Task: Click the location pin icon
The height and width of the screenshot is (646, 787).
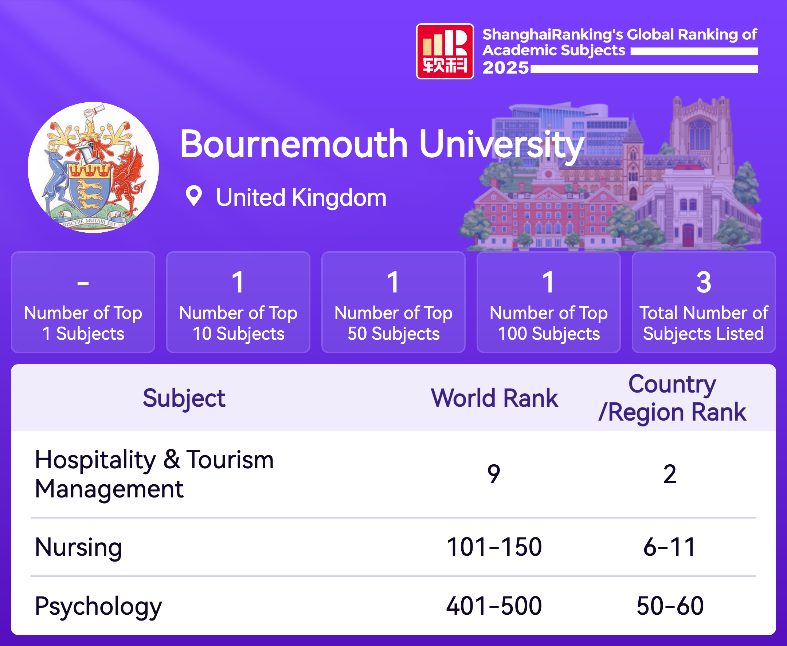Action: [193, 196]
